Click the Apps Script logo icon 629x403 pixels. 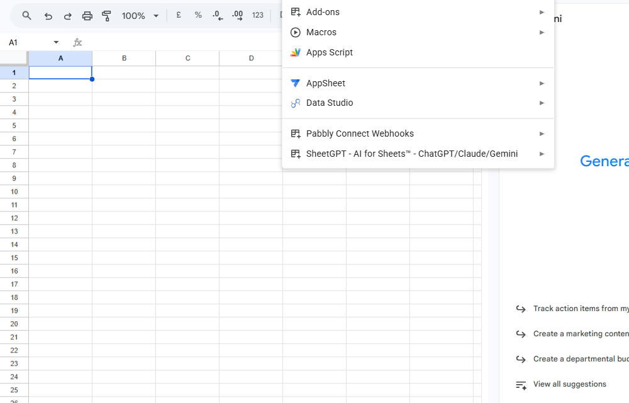click(296, 52)
